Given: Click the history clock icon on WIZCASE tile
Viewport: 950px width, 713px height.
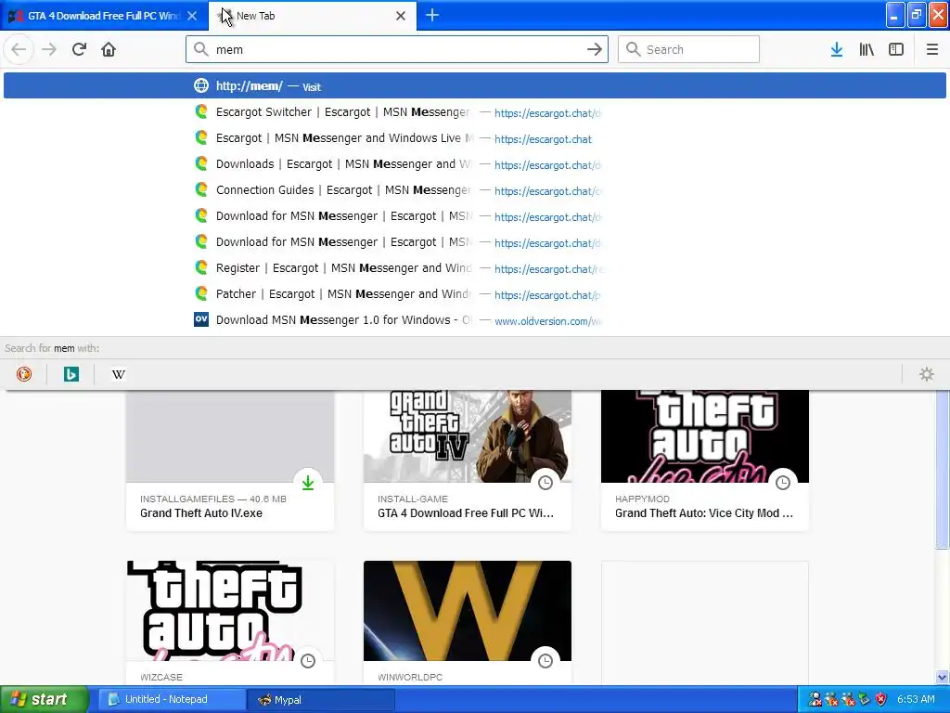Looking at the screenshot, I should tap(308, 661).
